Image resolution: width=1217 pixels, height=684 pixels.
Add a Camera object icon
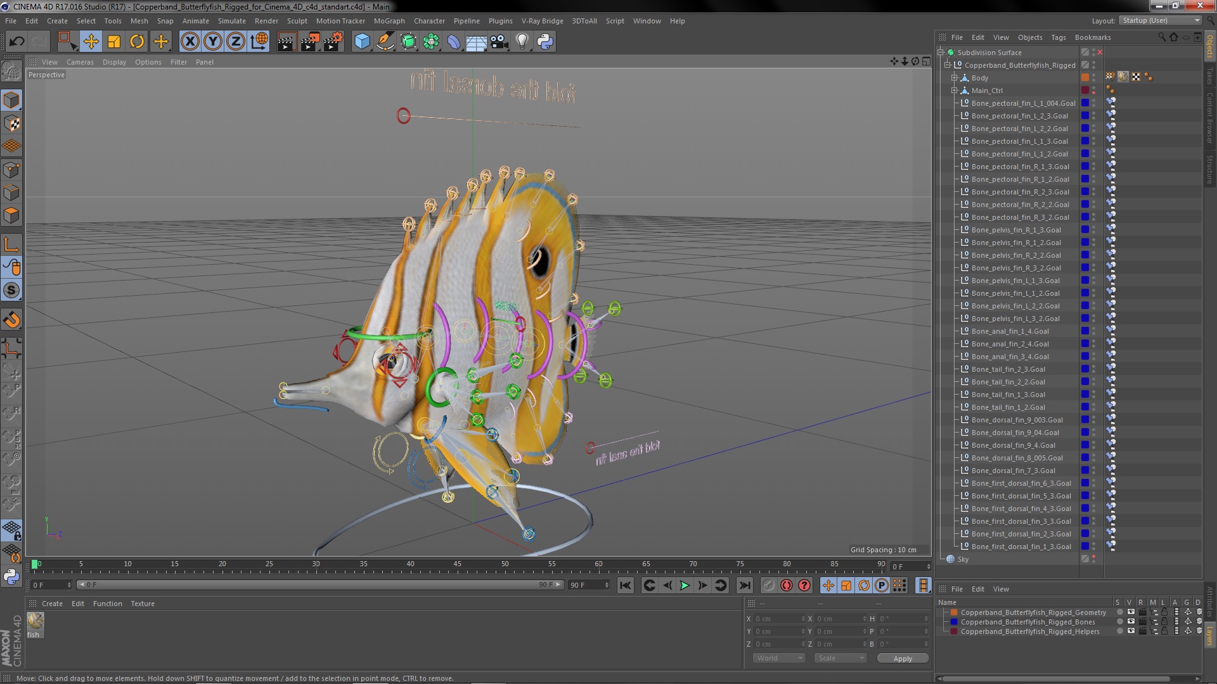coord(499,42)
